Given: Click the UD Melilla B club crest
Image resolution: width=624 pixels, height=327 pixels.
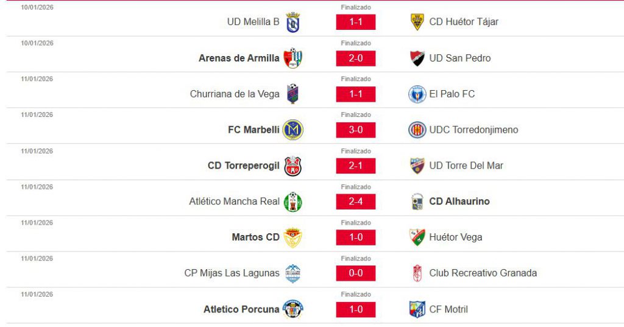Looking at the screenshot, I should [293, 23].
